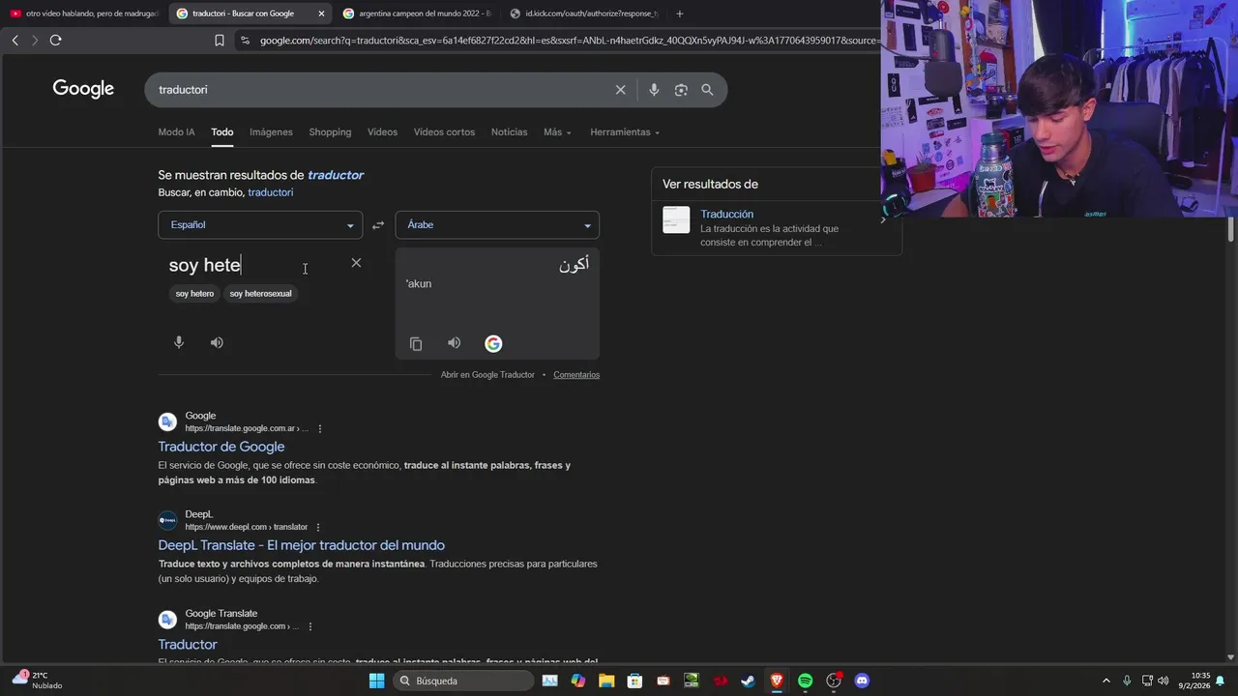Expand the Herramientas tools menu
The image size is (1238, 696).
point(625,132)
